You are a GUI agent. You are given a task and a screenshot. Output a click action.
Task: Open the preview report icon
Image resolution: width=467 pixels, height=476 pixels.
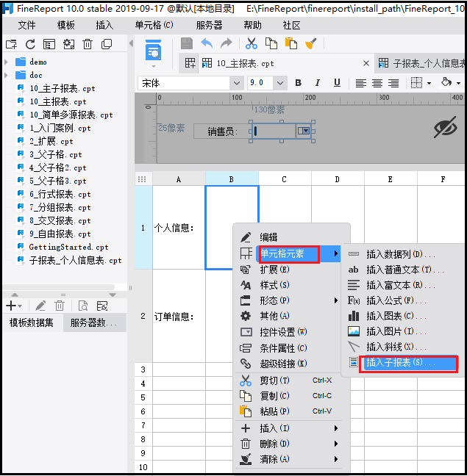coord(154,51)
